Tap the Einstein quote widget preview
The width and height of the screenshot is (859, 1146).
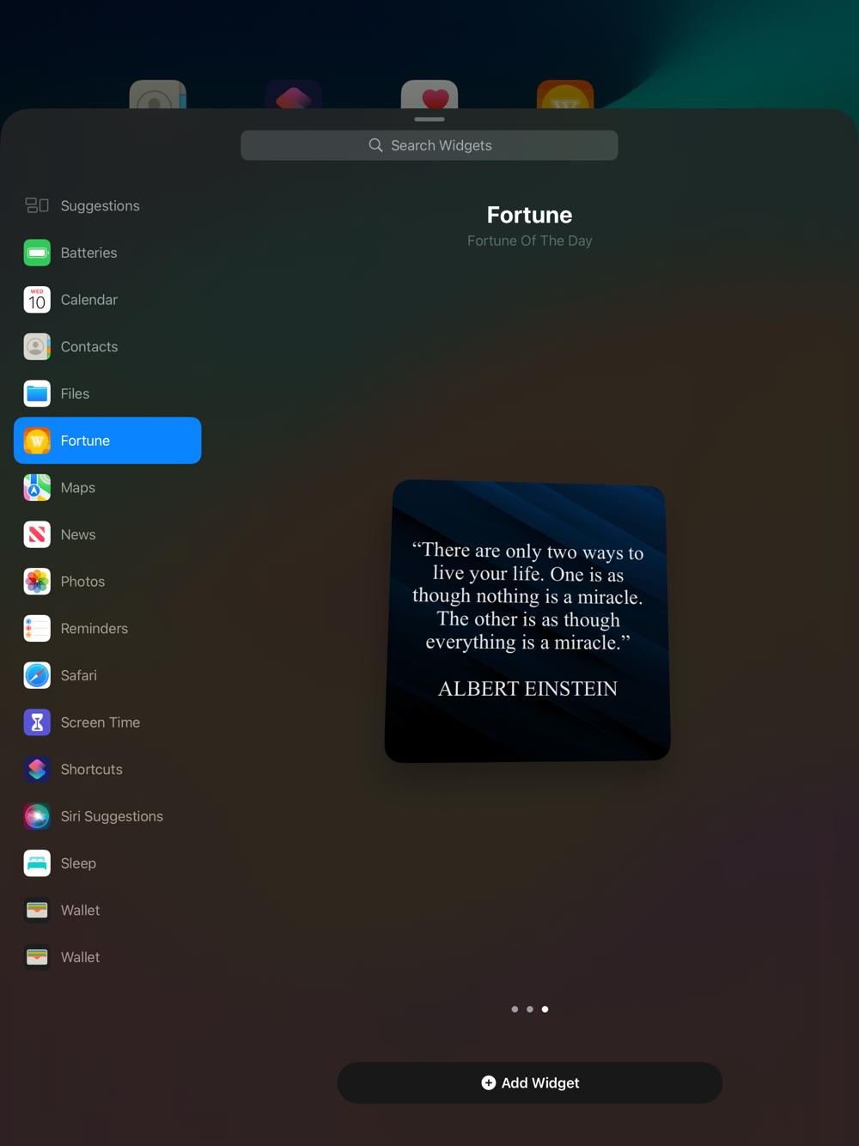(x=527, y=621)
